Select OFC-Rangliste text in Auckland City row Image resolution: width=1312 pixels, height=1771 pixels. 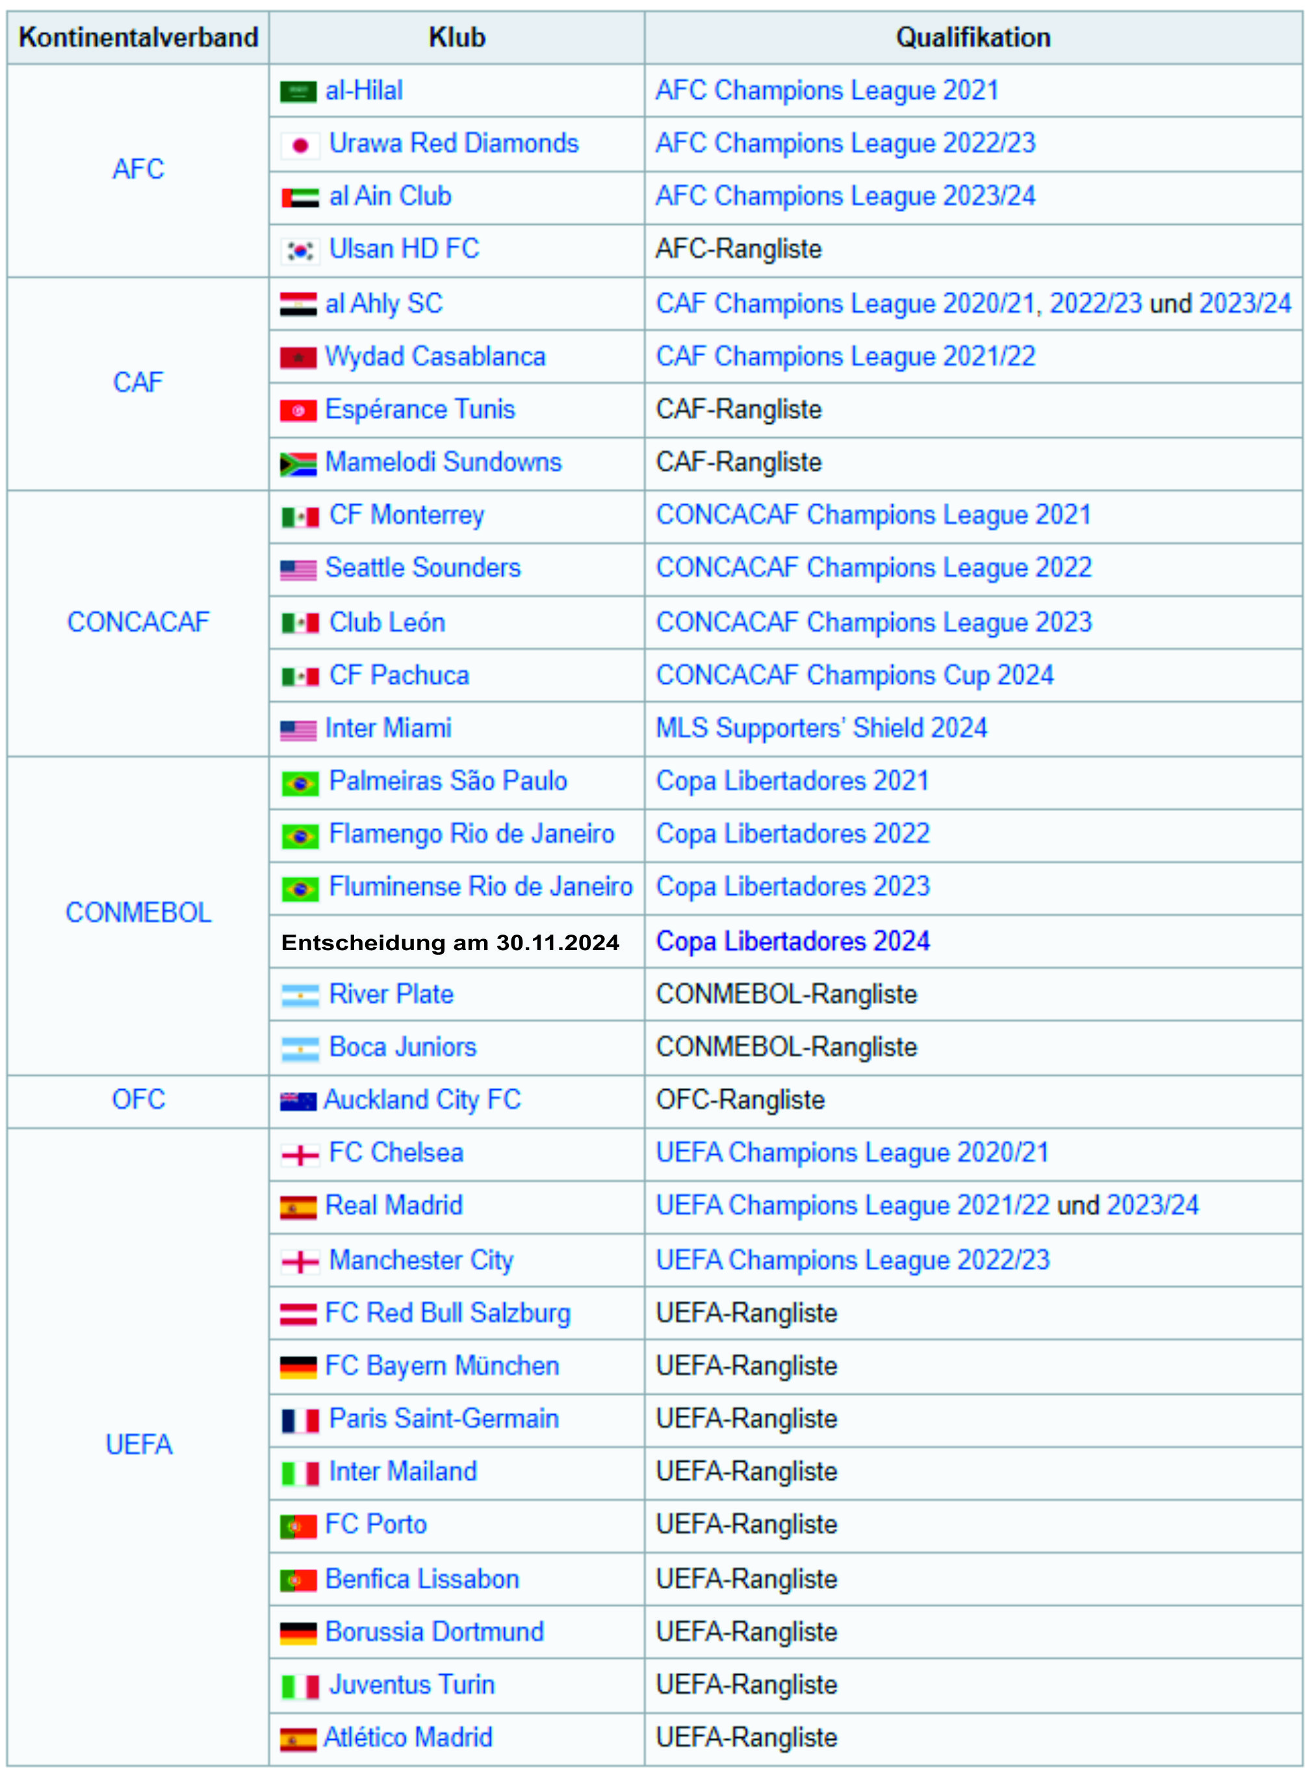tap(740, 1101)
